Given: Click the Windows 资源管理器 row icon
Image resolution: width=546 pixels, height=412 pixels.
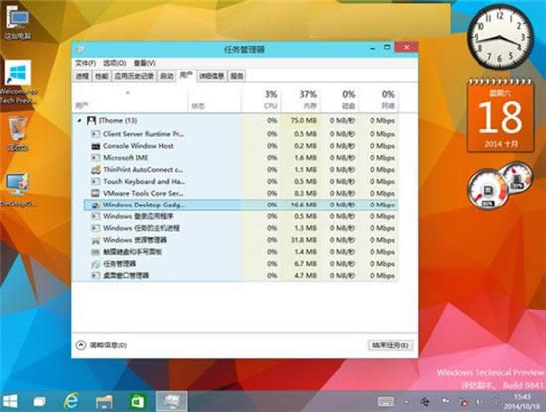Looking at the screenshot, I should pos(95,240).
